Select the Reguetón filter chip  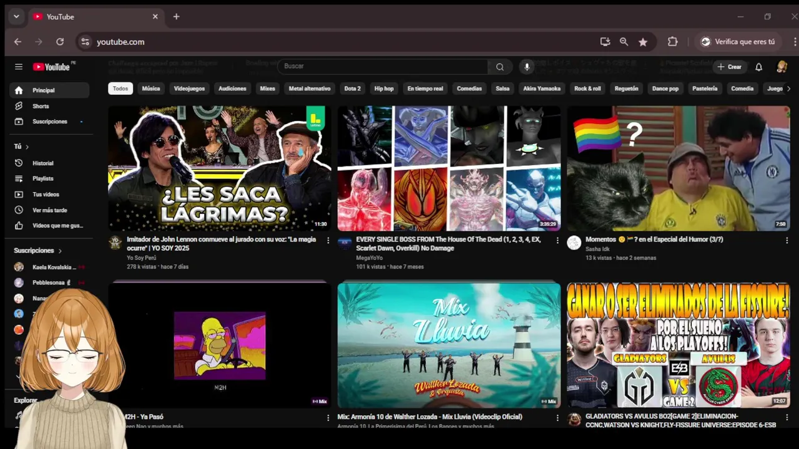click(626, 89)
